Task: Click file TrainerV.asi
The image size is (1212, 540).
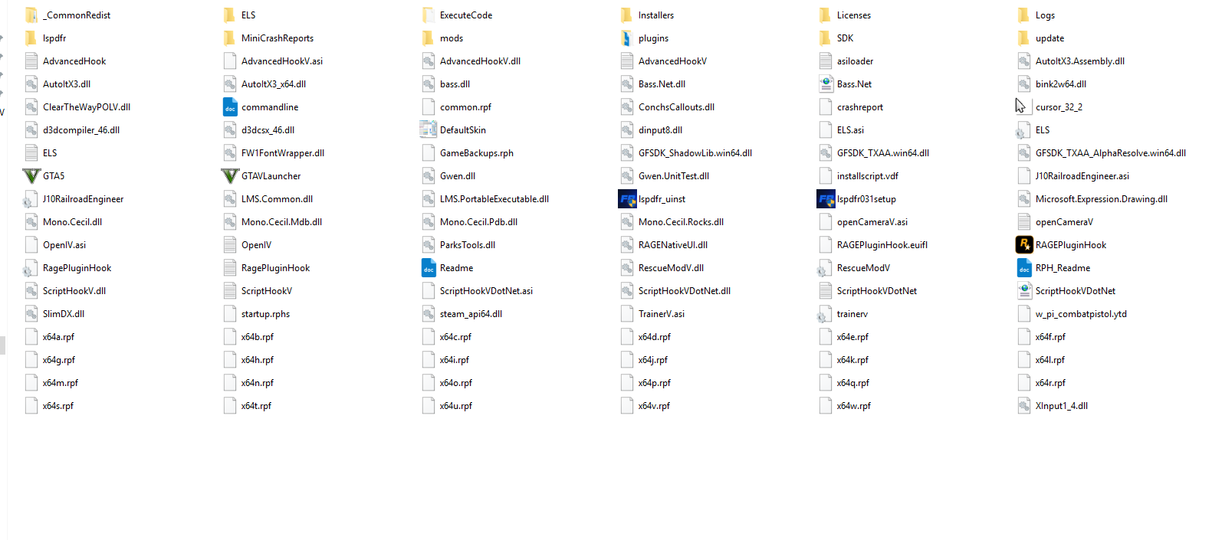Action: pyautogui.click(x=662, y=314)
